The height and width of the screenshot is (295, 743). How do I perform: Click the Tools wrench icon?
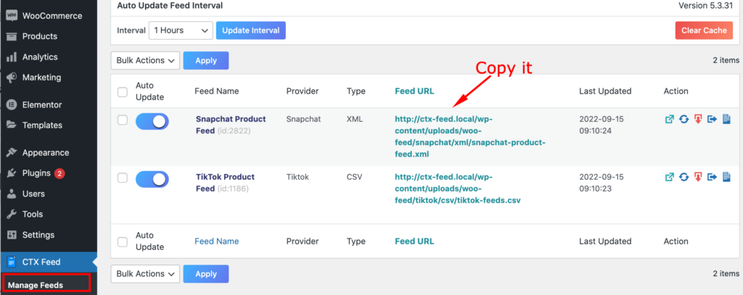click(12, 214)
